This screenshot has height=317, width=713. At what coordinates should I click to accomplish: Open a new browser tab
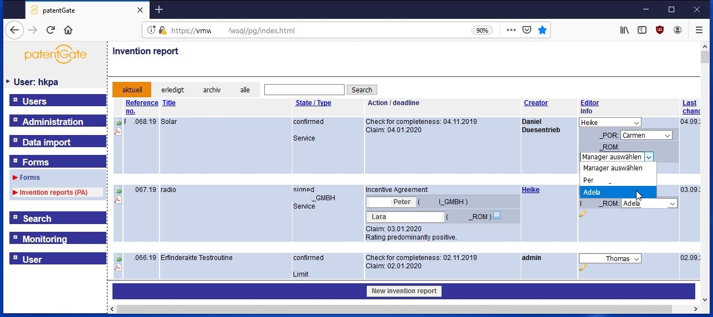click(x=159, y=9)
